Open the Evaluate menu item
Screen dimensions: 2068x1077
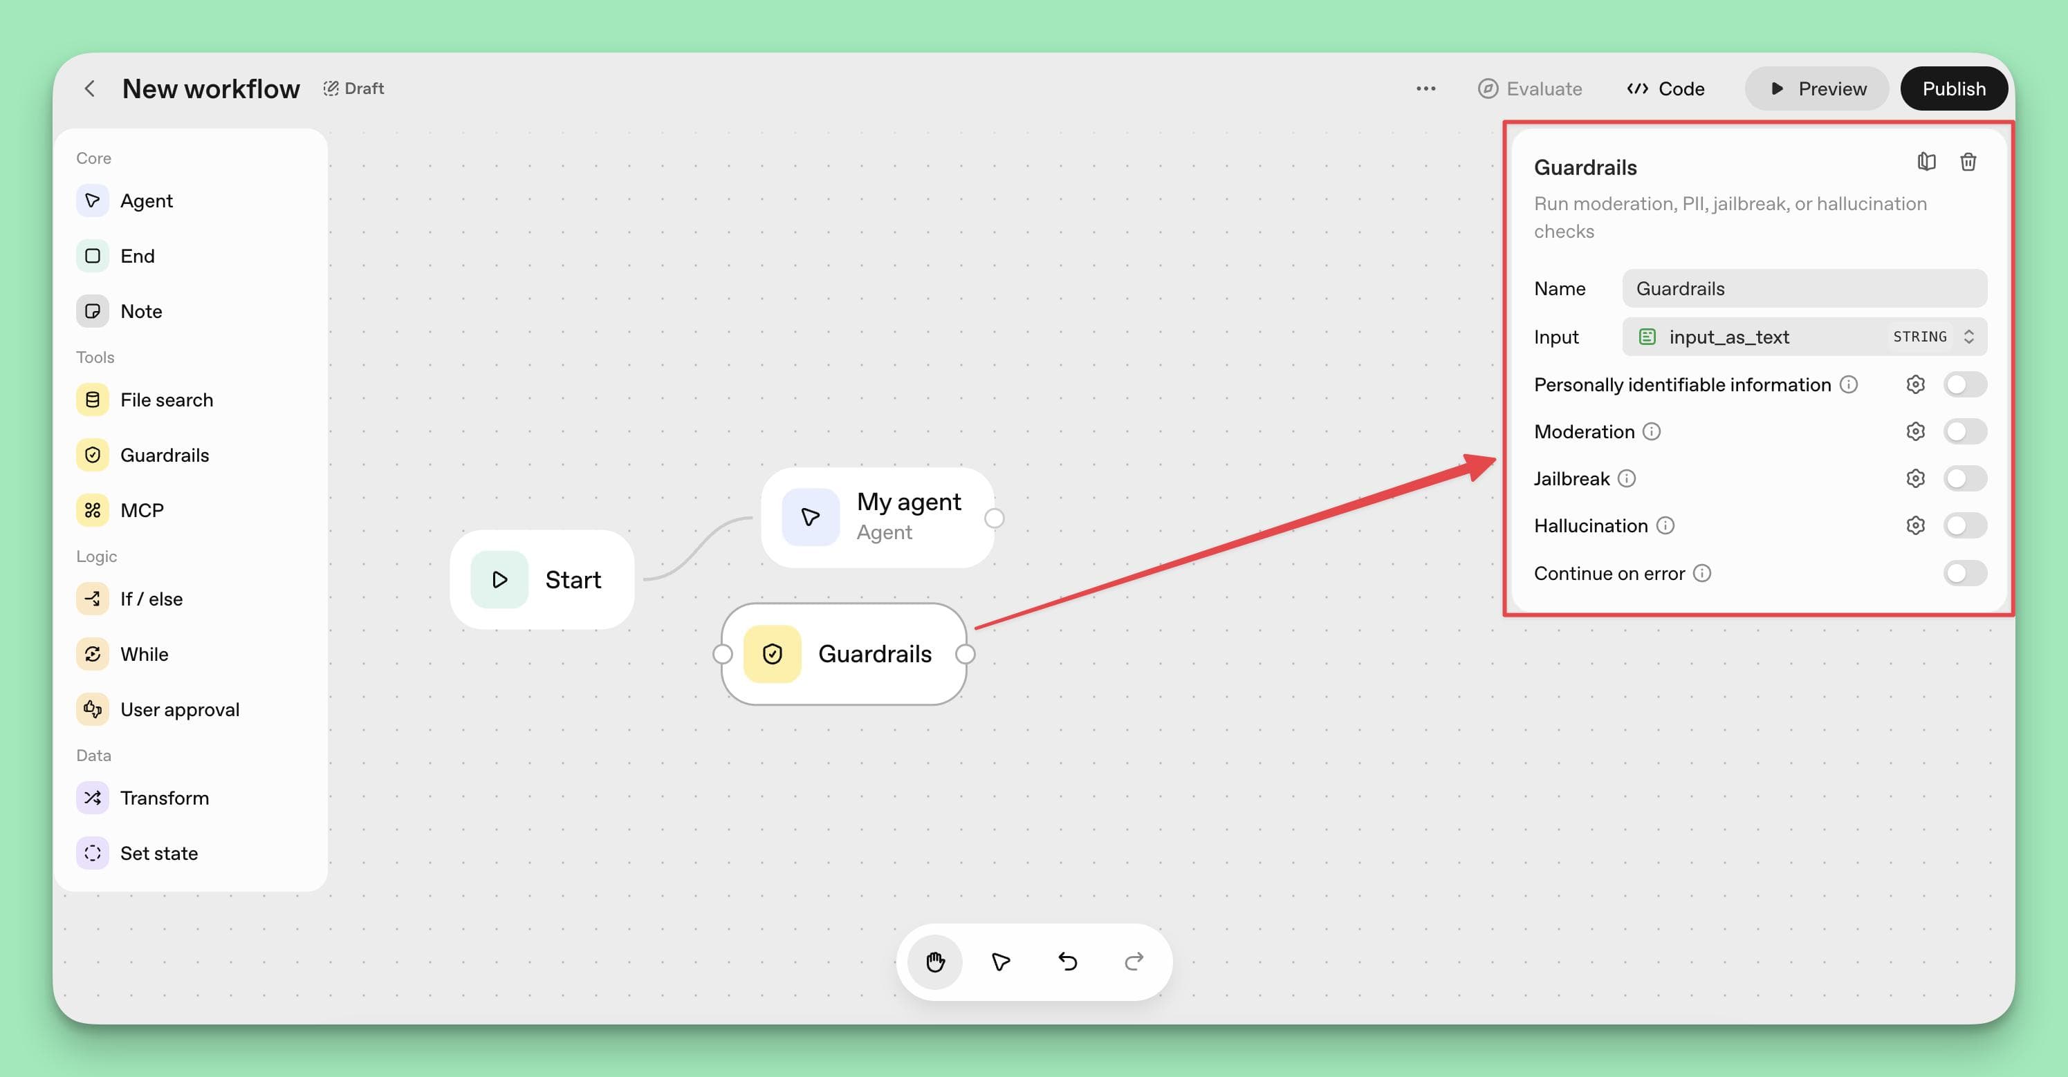tap(1530, 88)
